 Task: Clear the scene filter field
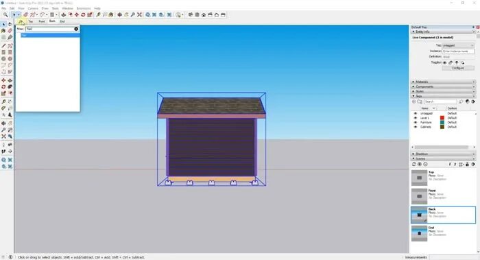76,29
